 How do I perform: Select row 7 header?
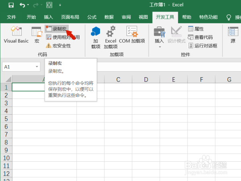(6, 134)
